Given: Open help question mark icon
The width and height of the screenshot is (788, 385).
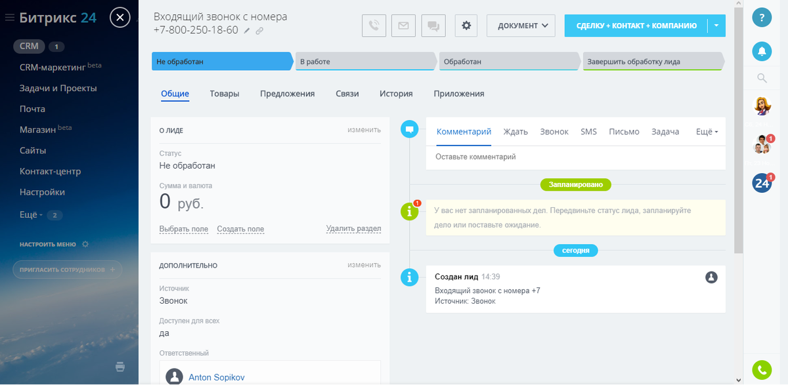Looking at the screenshot, I should (762, 18).
